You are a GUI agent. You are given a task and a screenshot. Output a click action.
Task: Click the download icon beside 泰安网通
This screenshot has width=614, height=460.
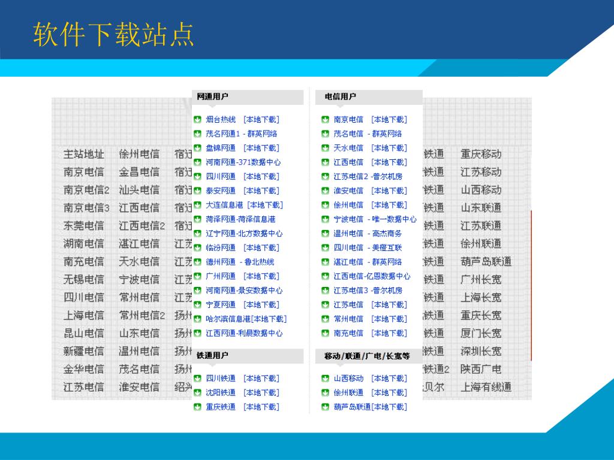(x=198, y=191)
